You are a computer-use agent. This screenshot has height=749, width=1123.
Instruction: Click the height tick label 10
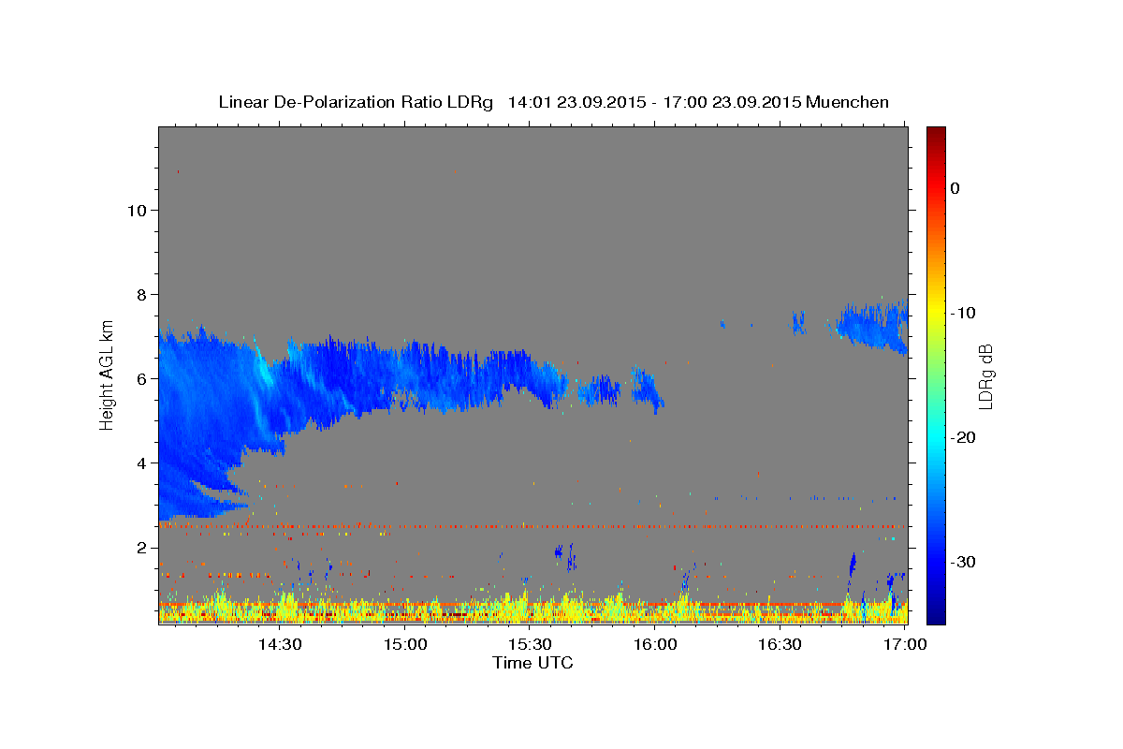tap(136, 210)
